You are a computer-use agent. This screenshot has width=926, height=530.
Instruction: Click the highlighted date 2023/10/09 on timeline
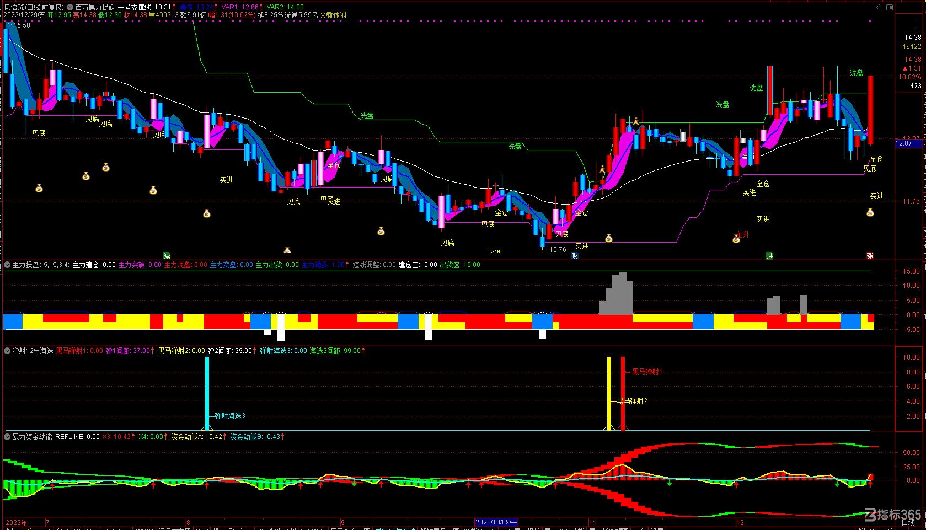coord(496,522)
